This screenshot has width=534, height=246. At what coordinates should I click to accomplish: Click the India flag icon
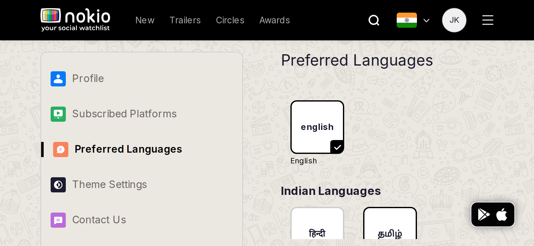[x=407, y=20]
